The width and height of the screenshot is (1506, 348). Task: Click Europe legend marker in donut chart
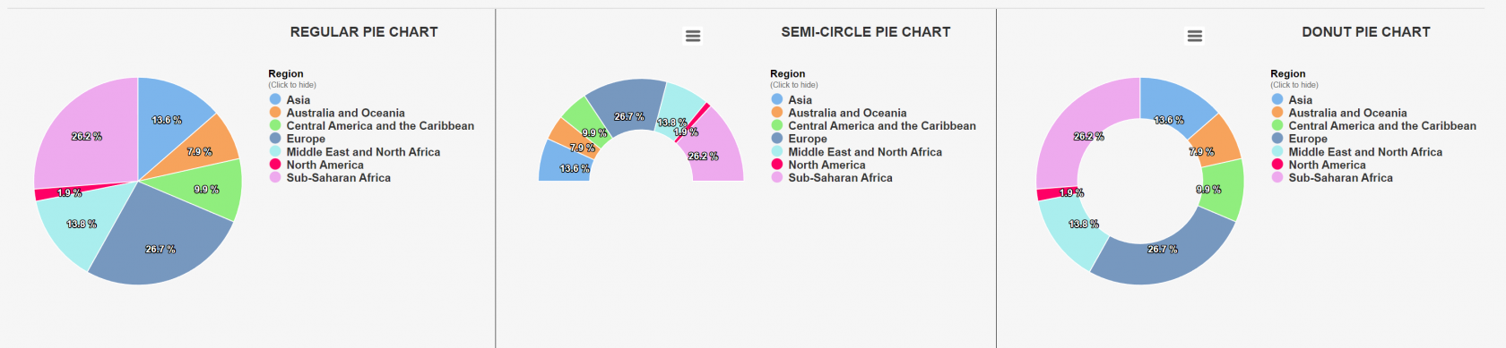click(1277, 139)
